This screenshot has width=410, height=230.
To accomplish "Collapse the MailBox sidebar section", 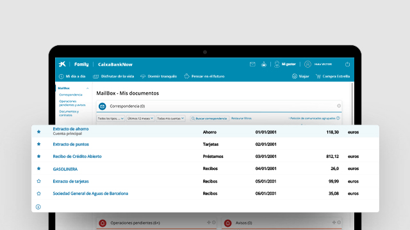I will click(87, 88).
